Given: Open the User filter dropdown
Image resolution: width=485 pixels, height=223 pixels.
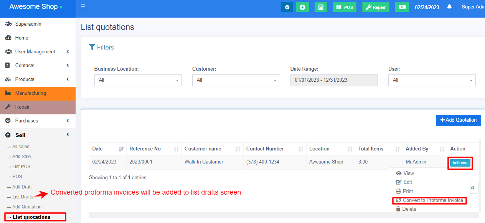Looking at the screenshot, I should (432, 80).
